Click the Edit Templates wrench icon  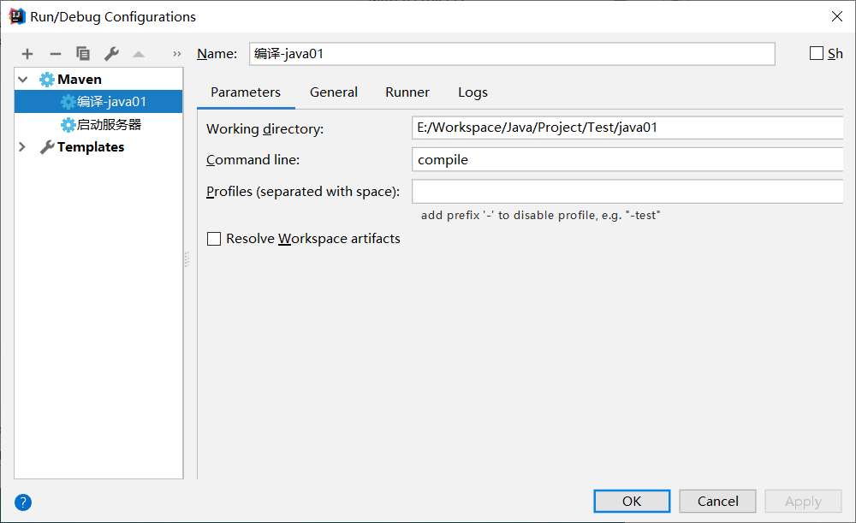point(111,54)
